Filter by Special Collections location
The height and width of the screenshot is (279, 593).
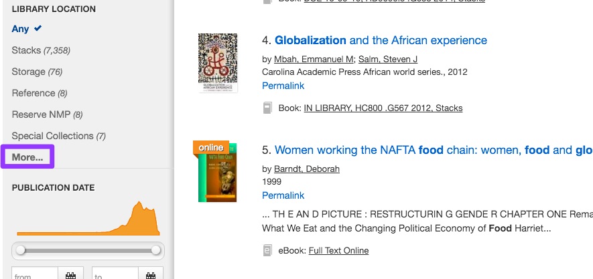click(52, 136)
